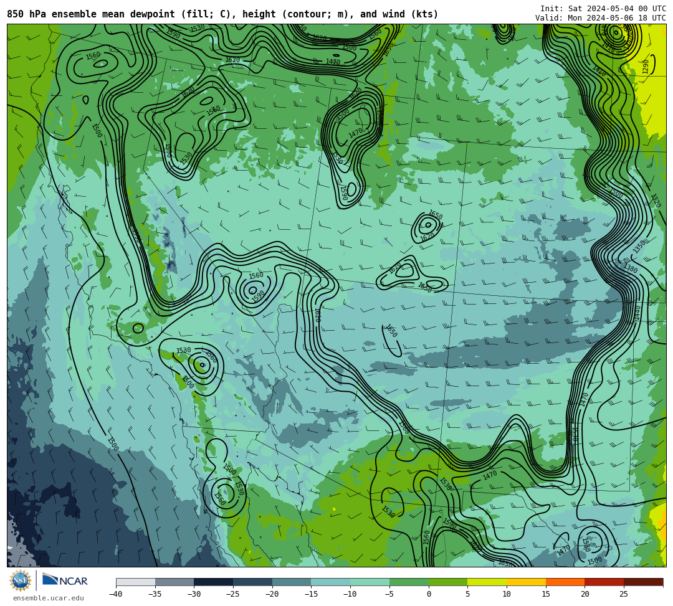Screen dimensions: 673x606
Task: Click the colorbar tick label -5
Action: point(389,594)
